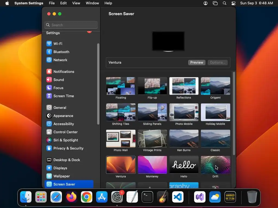Open Control Center in menu bar
Screen dimensions: 278x208
click(233, 3)
